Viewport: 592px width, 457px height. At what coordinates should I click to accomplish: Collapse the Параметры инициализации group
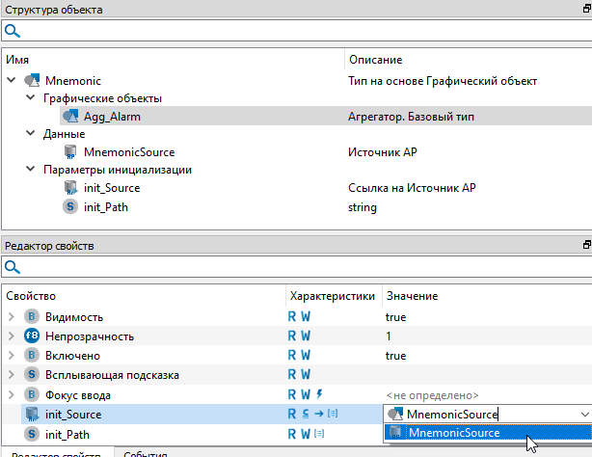pos(30,170)
